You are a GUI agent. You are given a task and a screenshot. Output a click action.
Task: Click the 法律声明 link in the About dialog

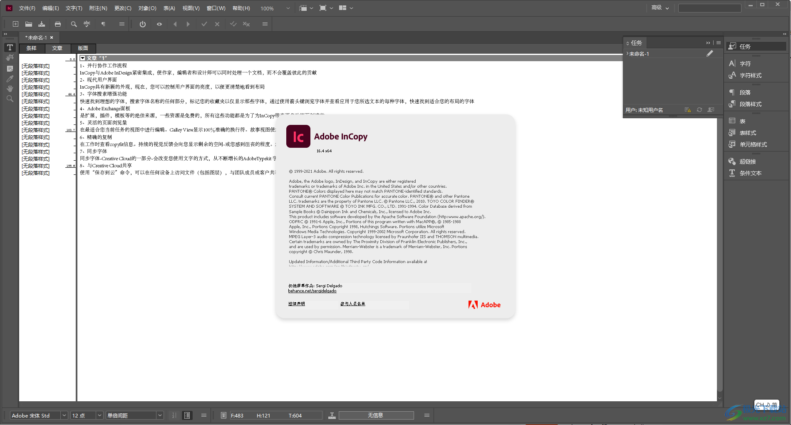[296, 304]
